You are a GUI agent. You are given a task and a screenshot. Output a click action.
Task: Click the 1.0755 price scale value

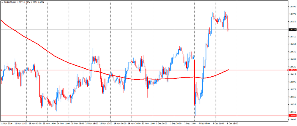coord(292,22)
